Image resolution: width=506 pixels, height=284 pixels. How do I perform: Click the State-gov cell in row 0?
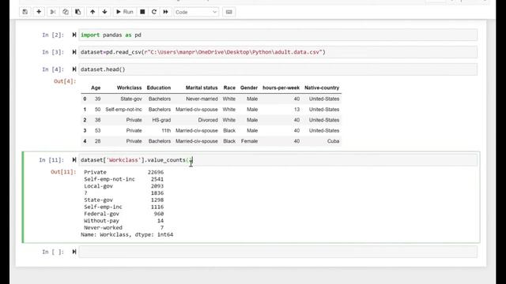tap(131, 99)
